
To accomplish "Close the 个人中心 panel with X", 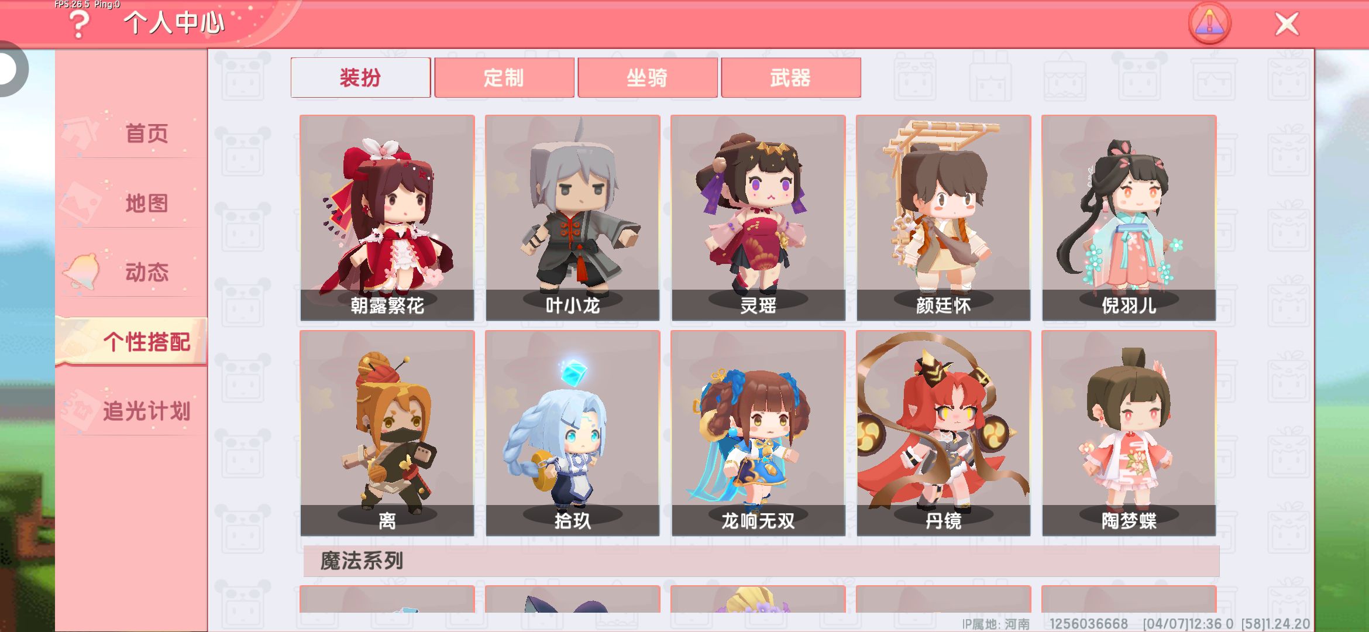I will [x=1287, y=24].
